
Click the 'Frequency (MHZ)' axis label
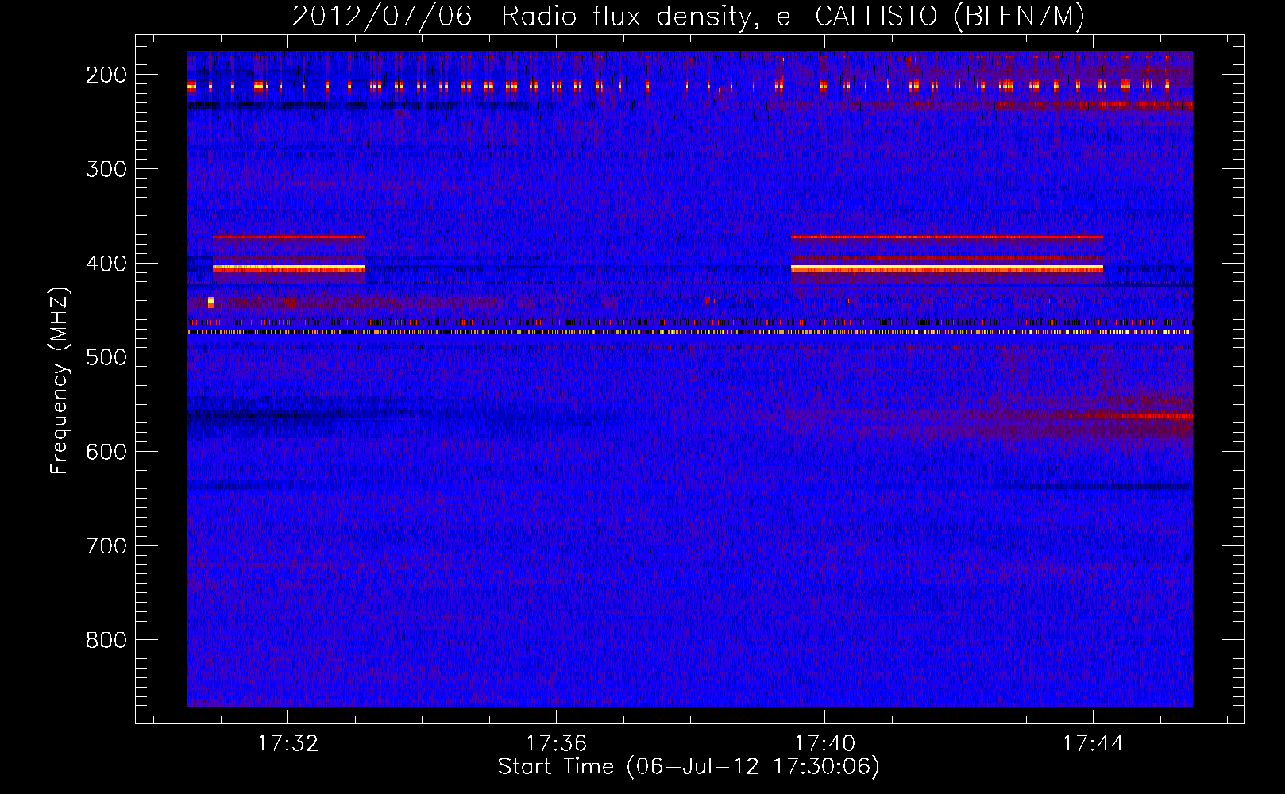click(60, 380)
